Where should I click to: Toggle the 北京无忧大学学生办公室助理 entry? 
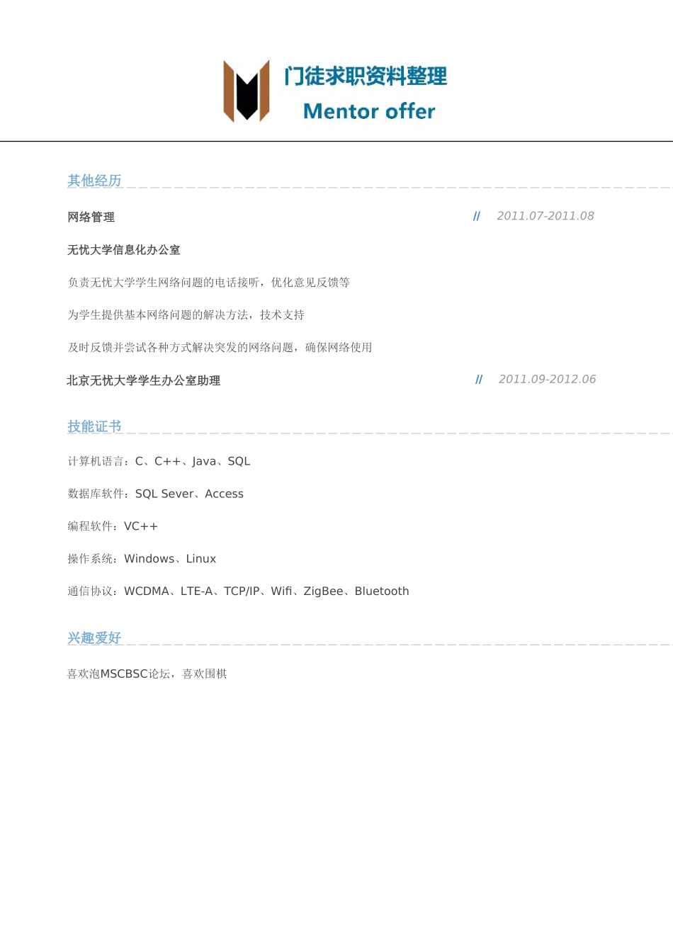(x=143, y=380)
